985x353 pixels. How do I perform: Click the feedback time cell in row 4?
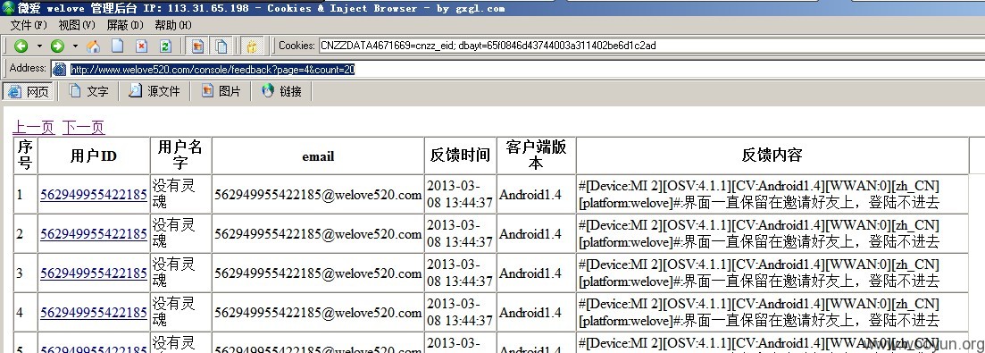460,312
